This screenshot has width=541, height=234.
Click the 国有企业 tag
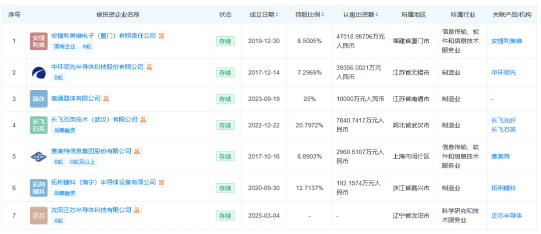[65, 46]
